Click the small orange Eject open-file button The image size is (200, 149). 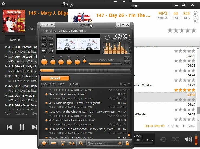[x=84, y=61]
